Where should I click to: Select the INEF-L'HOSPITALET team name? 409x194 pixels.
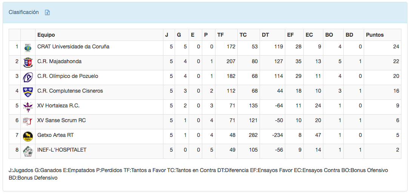(x=62, y=150)
